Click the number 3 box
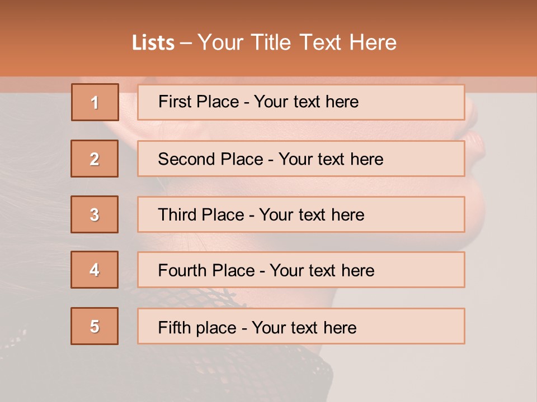Screen dimensions: 537x402 pyautogui.click(x=95, y=214)
